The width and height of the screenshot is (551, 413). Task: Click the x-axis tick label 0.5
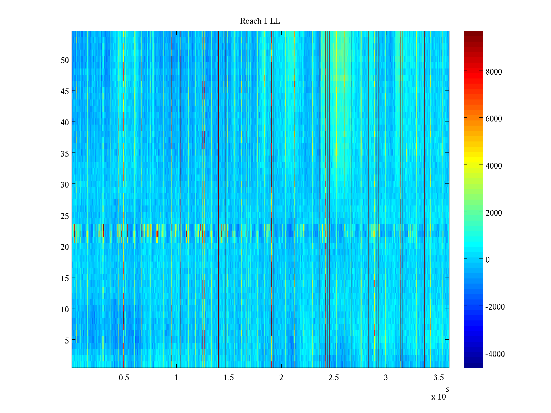point(124,378)
